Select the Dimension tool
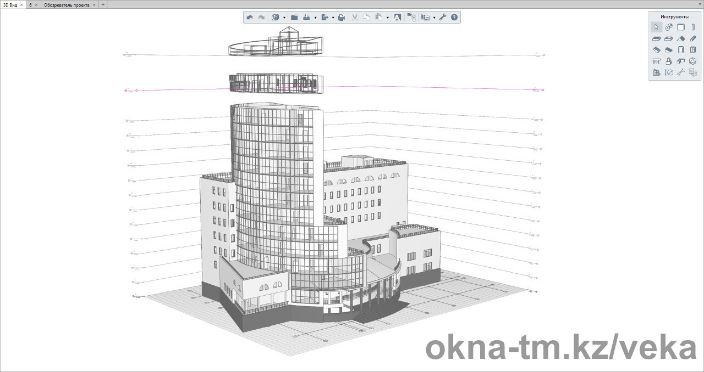 669,72
